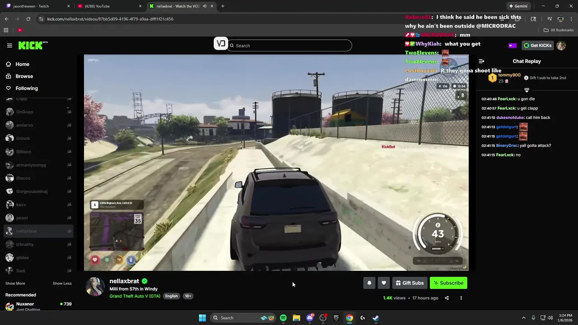Screen dimensions: 578x325
Task: Expand the list with Show More
Action: pos(15,283)
